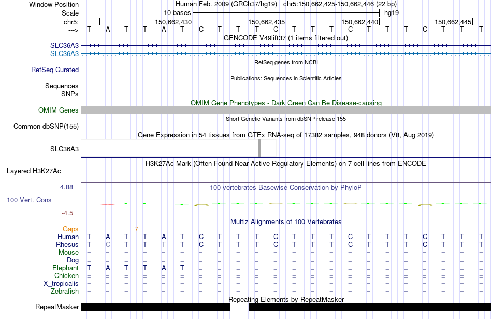Click the hg19 label beside the scale bar
This screenshot has width=492, height=319.
coord(392,13)
